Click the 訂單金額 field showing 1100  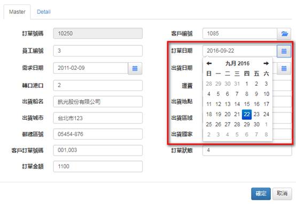[98, 167]
